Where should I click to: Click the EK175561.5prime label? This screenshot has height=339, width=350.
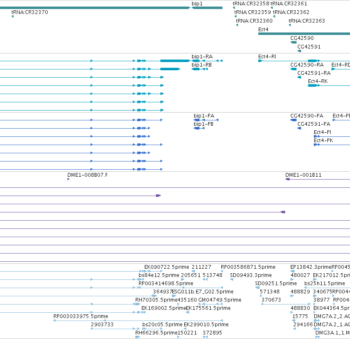208,309
